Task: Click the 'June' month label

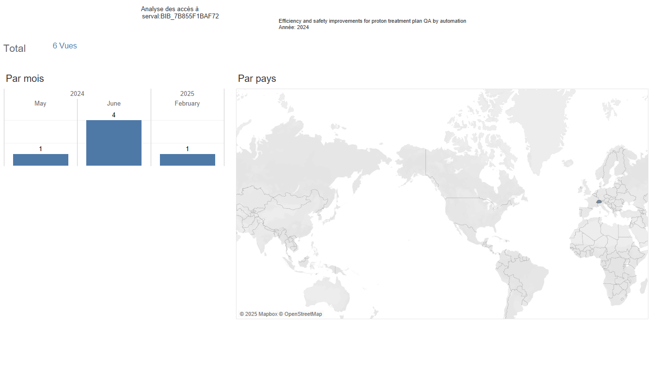Action: [114, 103]
